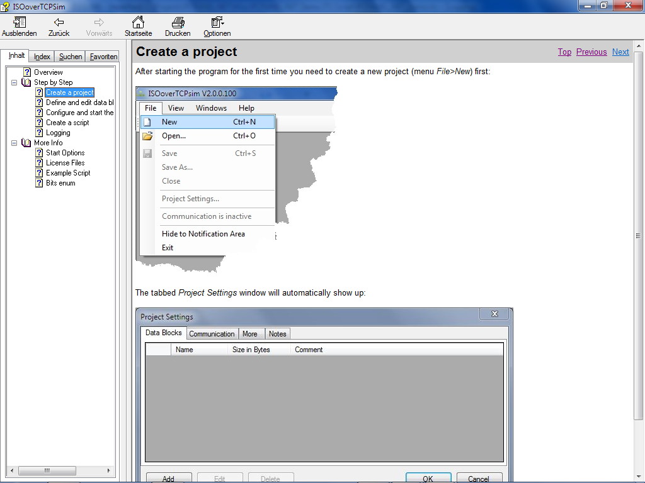Click the Ausblenden hide-panel icon

19,23
